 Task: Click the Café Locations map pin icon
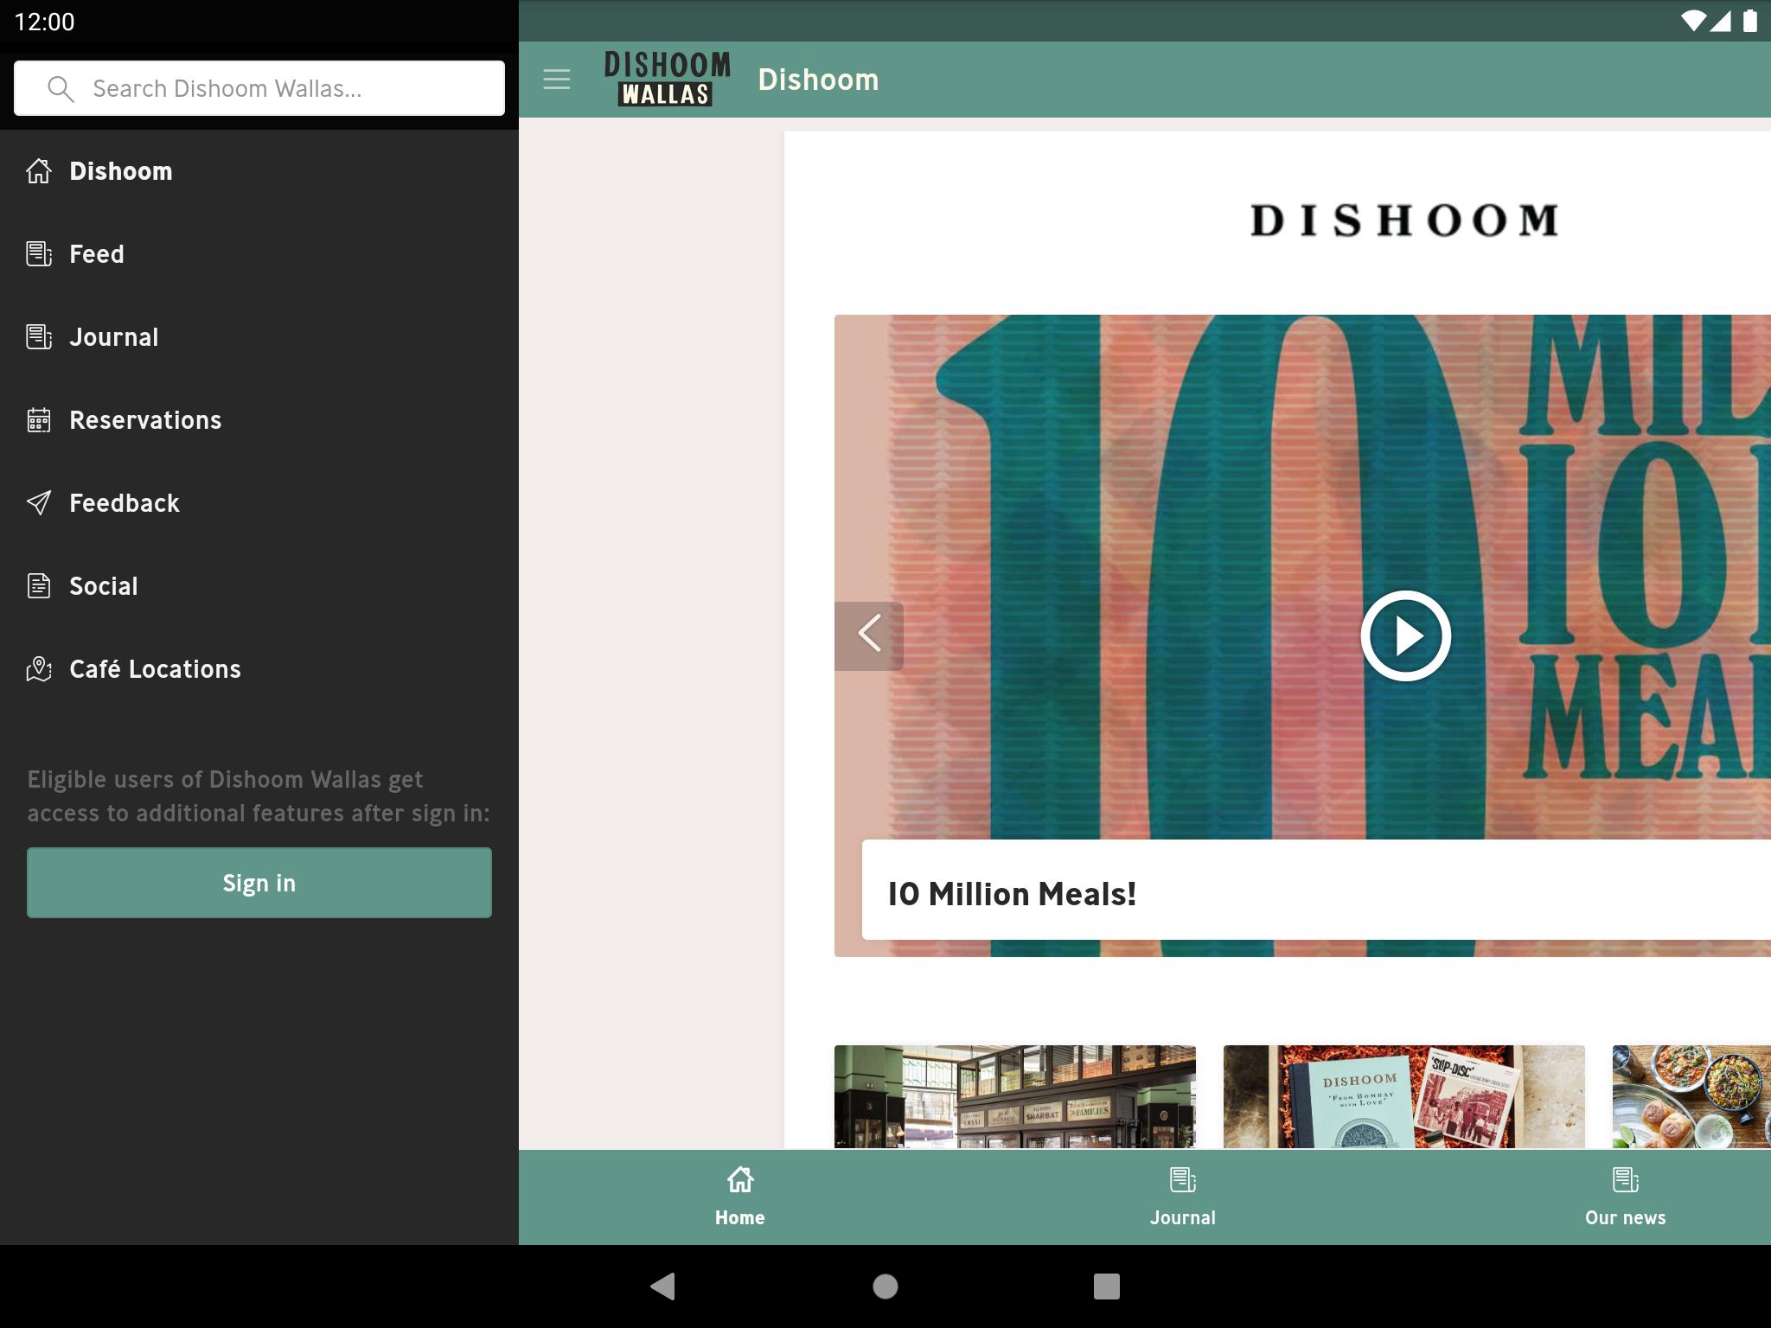(39, 669)
